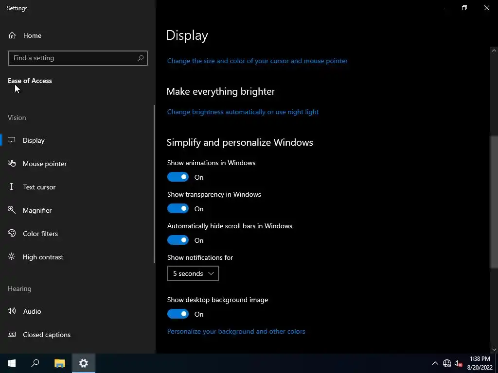Open cursor size and color link
This screenshot has width=498, height=373.
257,61
